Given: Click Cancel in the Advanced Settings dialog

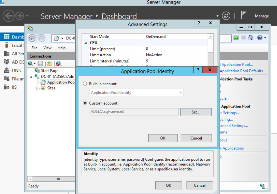Looking at the screenshot, I should [200, 185].
